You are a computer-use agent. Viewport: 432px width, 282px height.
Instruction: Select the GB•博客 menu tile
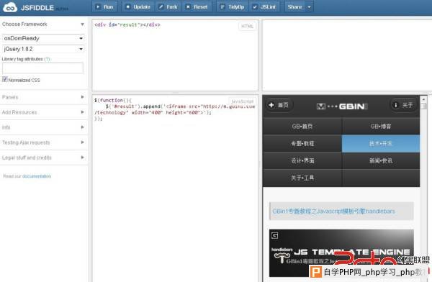pos(381,126)
